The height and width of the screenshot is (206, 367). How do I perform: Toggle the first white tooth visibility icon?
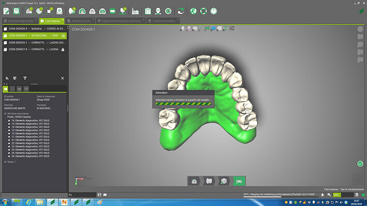183,28
